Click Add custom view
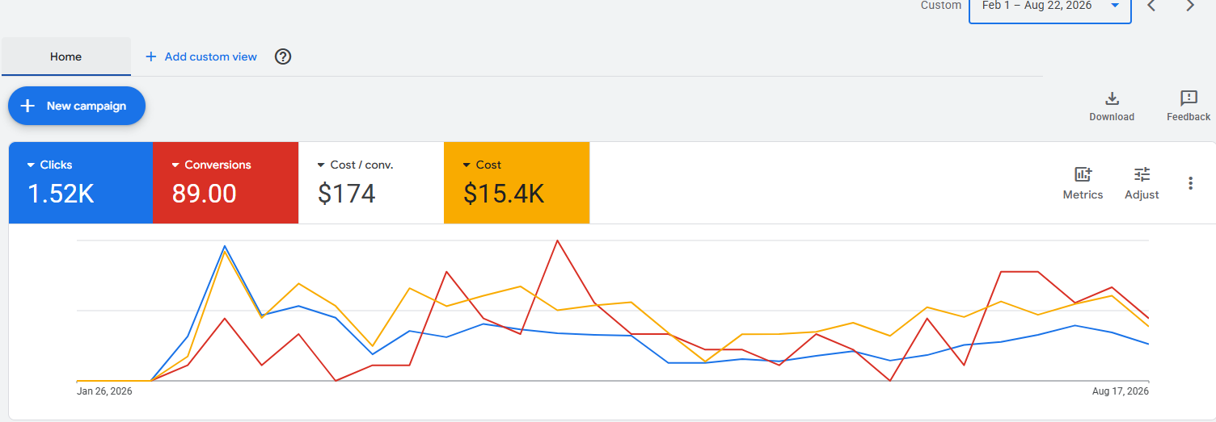Screen dimensions: 1216x422 tap(210, 56)
